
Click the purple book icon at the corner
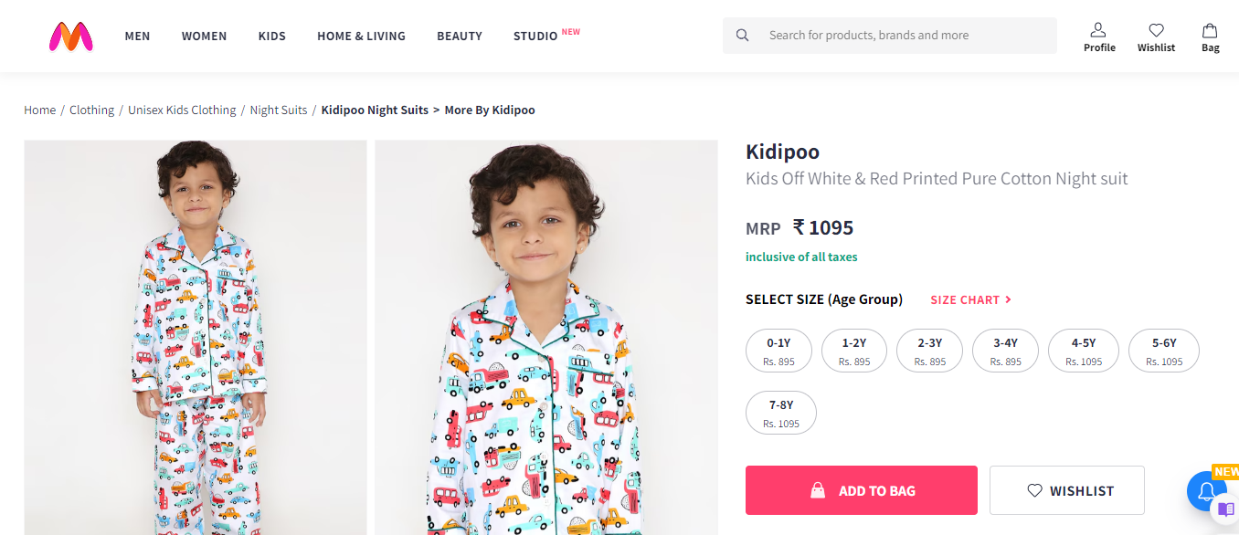[1226, 509]
